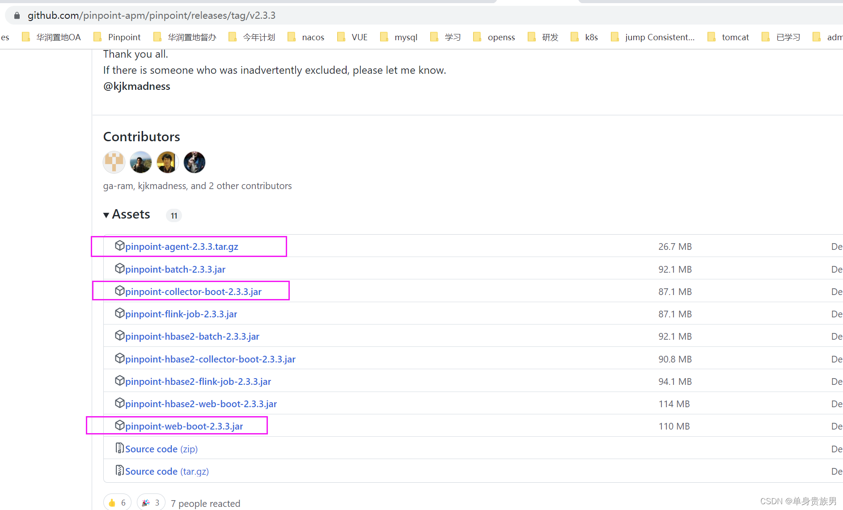Download pinpoint-hbase2-flink-job-2.3.3.jar
Image resolution: width=843 pixels, height=510 pixels.
pos(198,382)
